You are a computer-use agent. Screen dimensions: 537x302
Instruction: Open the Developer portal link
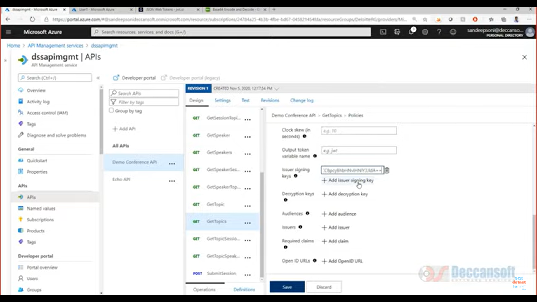point(135,78)
